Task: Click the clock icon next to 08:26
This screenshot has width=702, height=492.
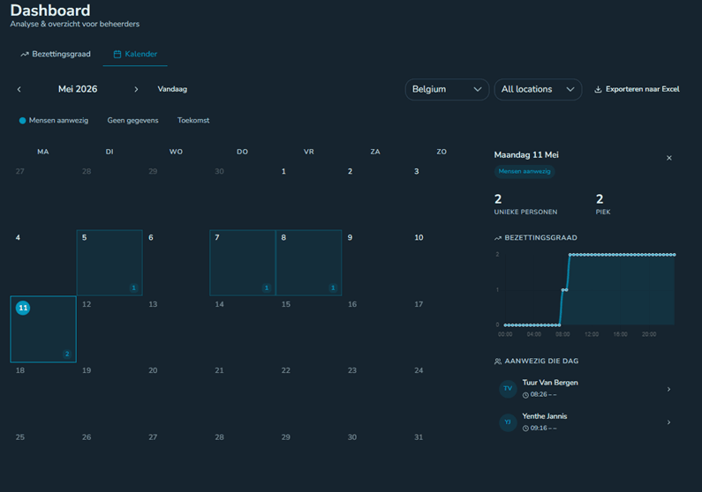Action: tap(525, 395)
